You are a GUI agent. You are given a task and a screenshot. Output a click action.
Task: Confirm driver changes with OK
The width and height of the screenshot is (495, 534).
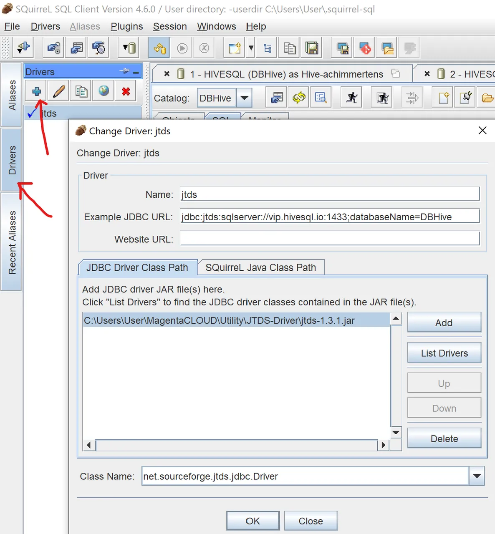[253, 521]
